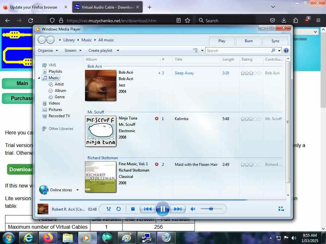Click the View options icon
This screenshot has width=326, height=244.
point(195,50)
